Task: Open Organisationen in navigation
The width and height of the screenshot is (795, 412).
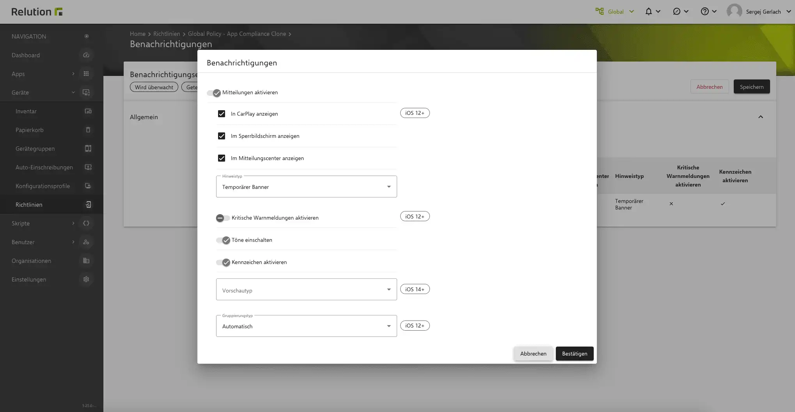Action: [x=31, y=261]
